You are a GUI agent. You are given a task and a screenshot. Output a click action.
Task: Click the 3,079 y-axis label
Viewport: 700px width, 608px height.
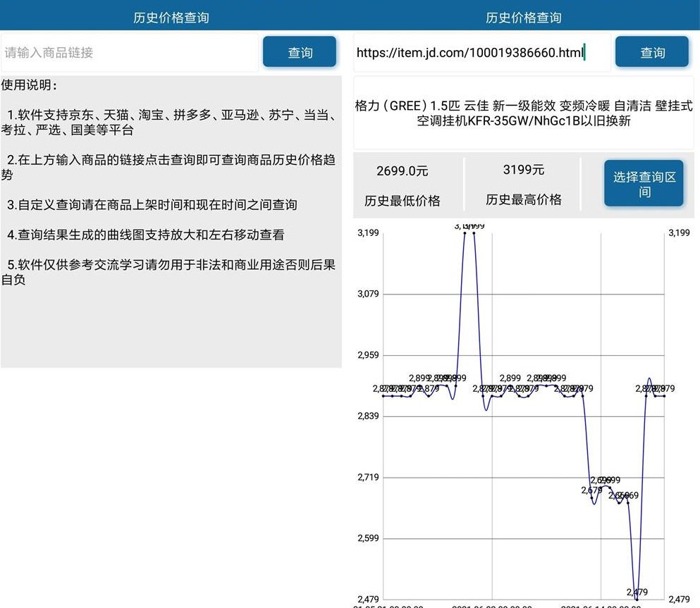pos(368,294)
